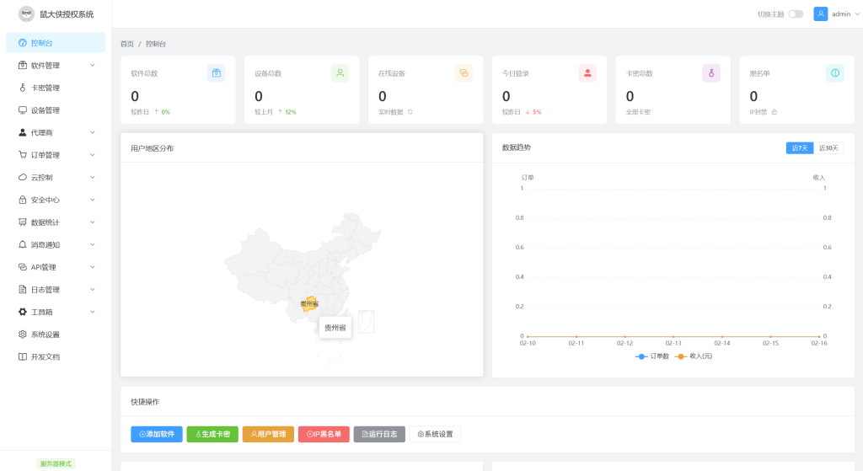Click the 服务器模式 status tag

click(x=56, y=464)
